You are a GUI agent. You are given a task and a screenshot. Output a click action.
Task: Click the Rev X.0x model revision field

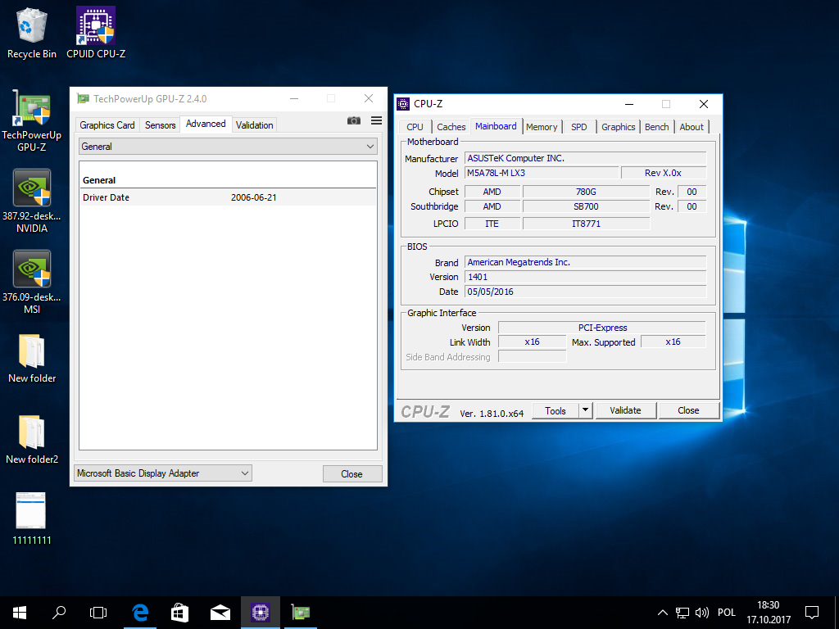(664, 173)
